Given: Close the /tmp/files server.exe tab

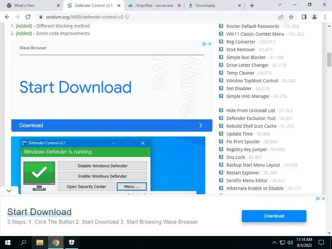Looking at the screenshot, I should 179,6.
